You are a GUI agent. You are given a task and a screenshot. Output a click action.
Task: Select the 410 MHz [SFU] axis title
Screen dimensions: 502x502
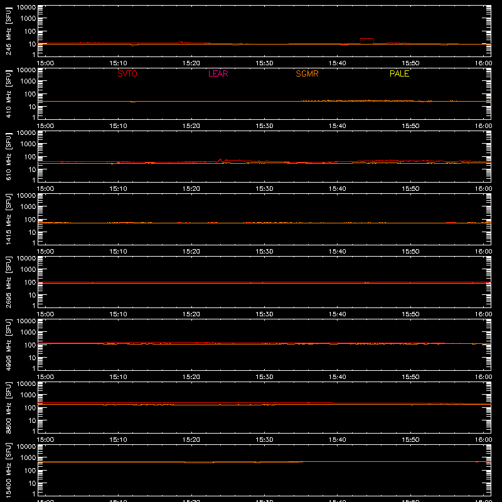click(x=8, y=93)
